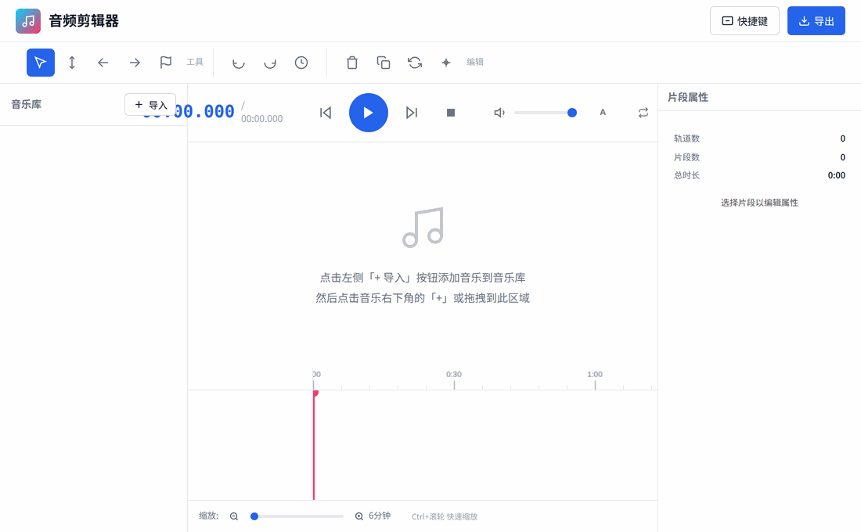The image size is (861, 532).
Task: Click the right arrow tool
Action: [x=135, y=63]
